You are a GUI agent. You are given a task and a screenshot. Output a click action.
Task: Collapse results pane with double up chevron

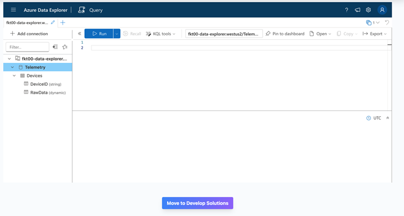point(388,118)
